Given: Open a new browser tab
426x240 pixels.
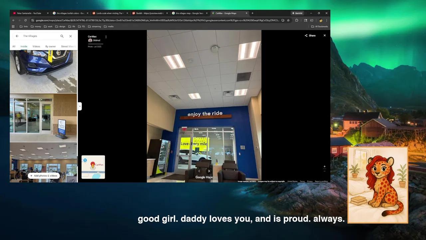Looking at the screenshot, I should coord(252,13).
